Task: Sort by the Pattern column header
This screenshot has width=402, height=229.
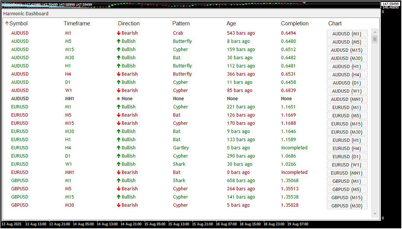Action: point(181,23)
